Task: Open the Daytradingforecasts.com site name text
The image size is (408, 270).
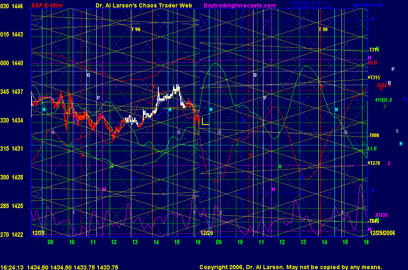Action: tap(240, 5)
